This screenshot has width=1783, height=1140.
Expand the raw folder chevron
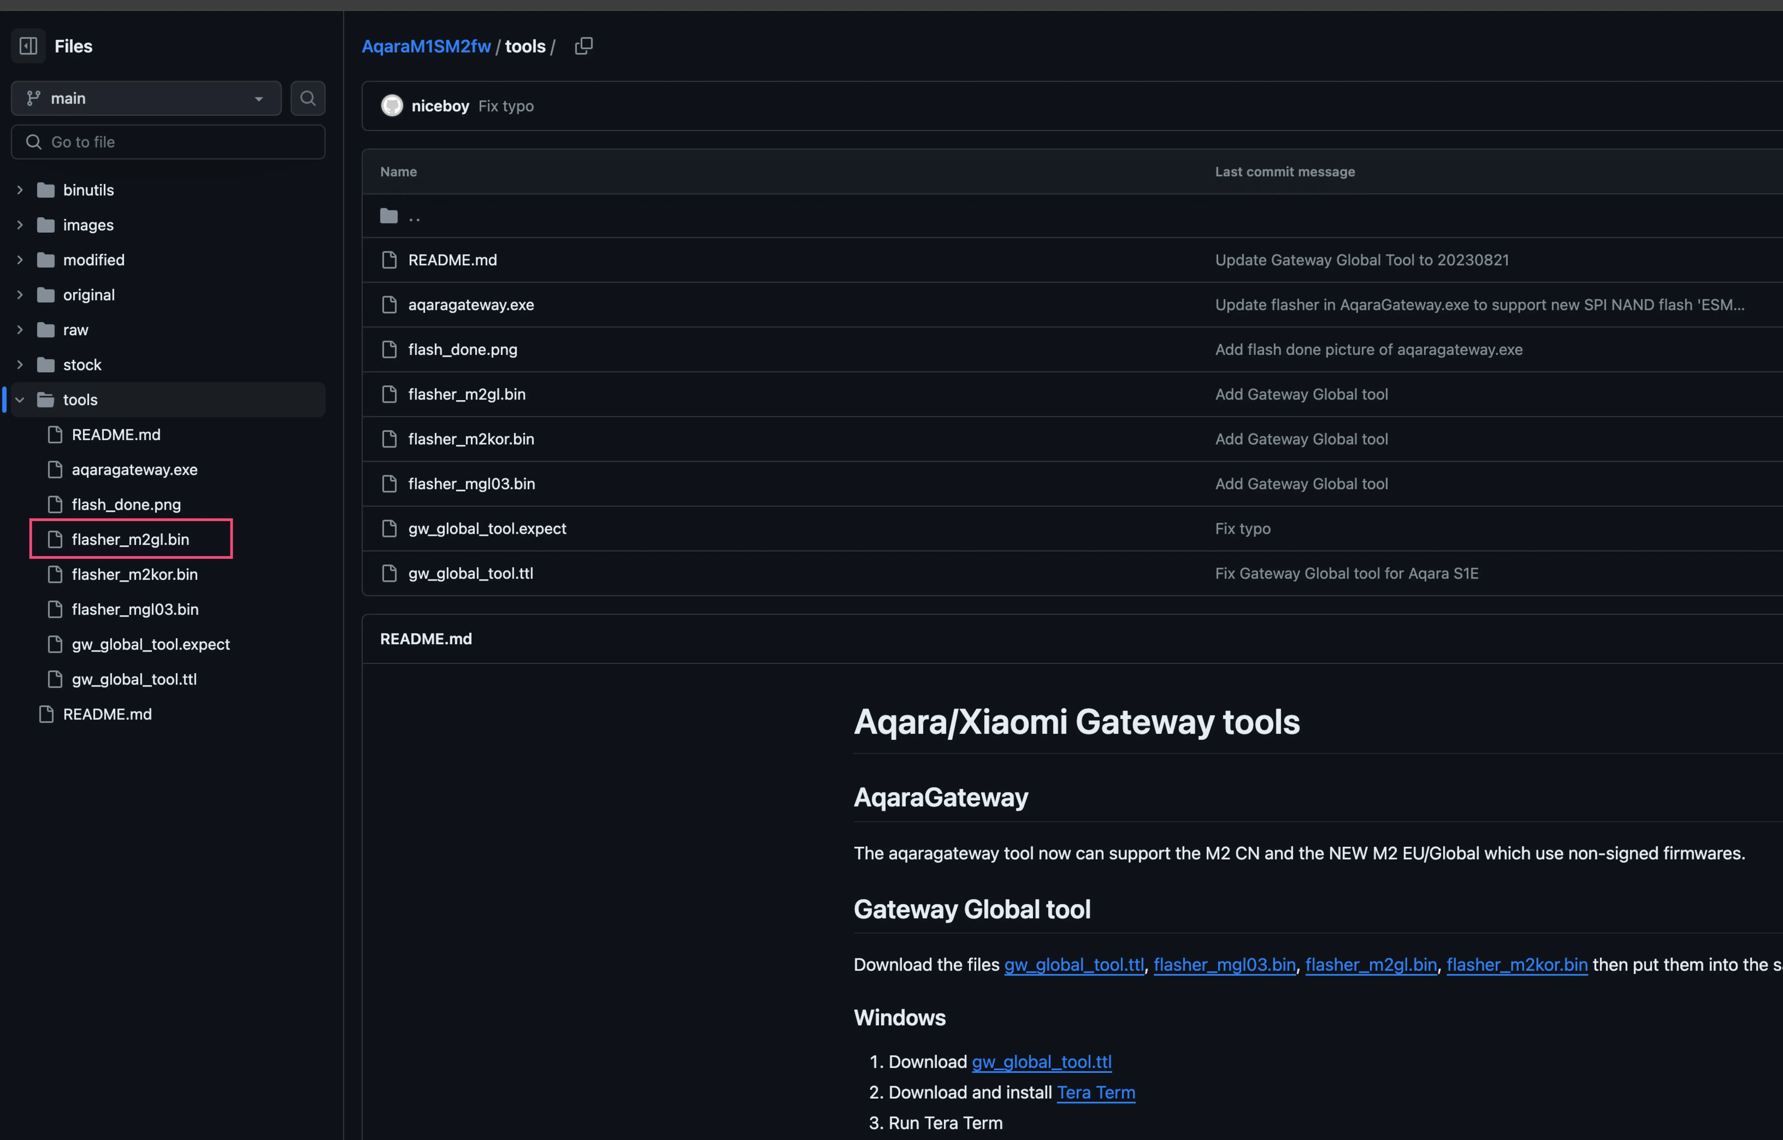point(20,330)
